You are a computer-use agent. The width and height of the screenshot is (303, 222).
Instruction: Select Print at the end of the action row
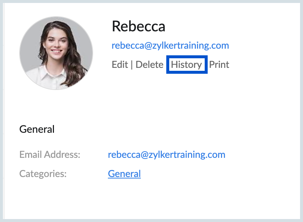coord(219,65)
